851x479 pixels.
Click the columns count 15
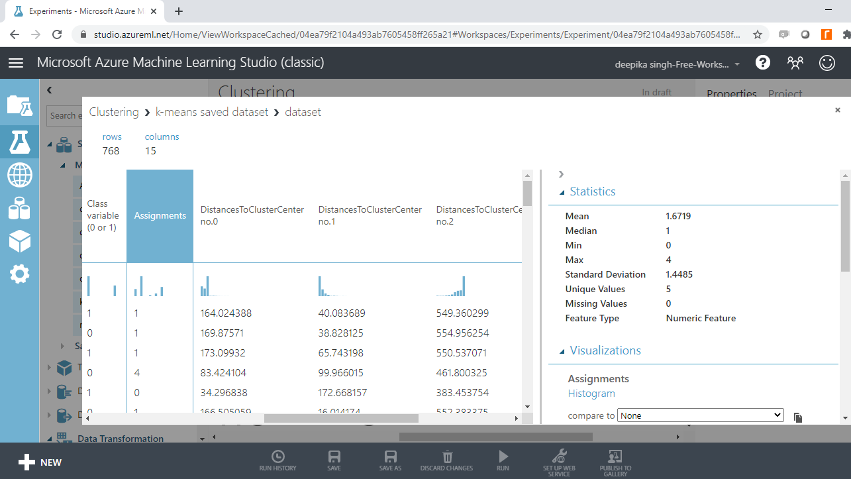point(150,150)
